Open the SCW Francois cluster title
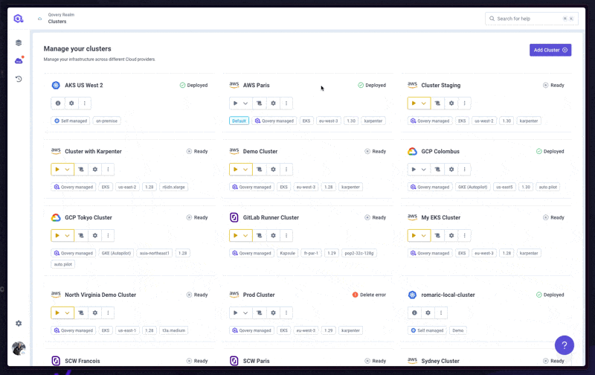Screen dimensions: 595x375 click(83, 361)
